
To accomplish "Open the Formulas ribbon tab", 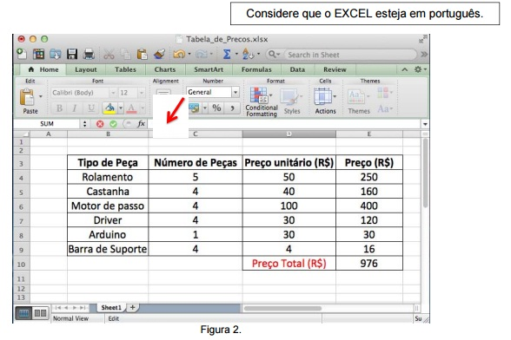I will [256, 69].
